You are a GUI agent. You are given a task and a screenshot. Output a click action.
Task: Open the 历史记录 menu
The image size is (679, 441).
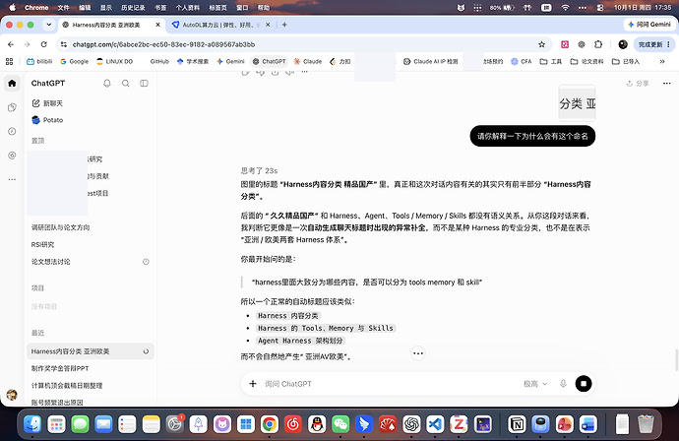(133, 7)
